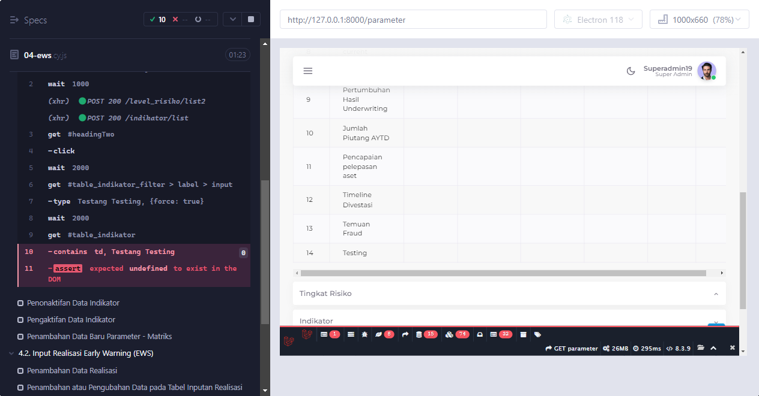Click the table scroll right arrow

722,273
